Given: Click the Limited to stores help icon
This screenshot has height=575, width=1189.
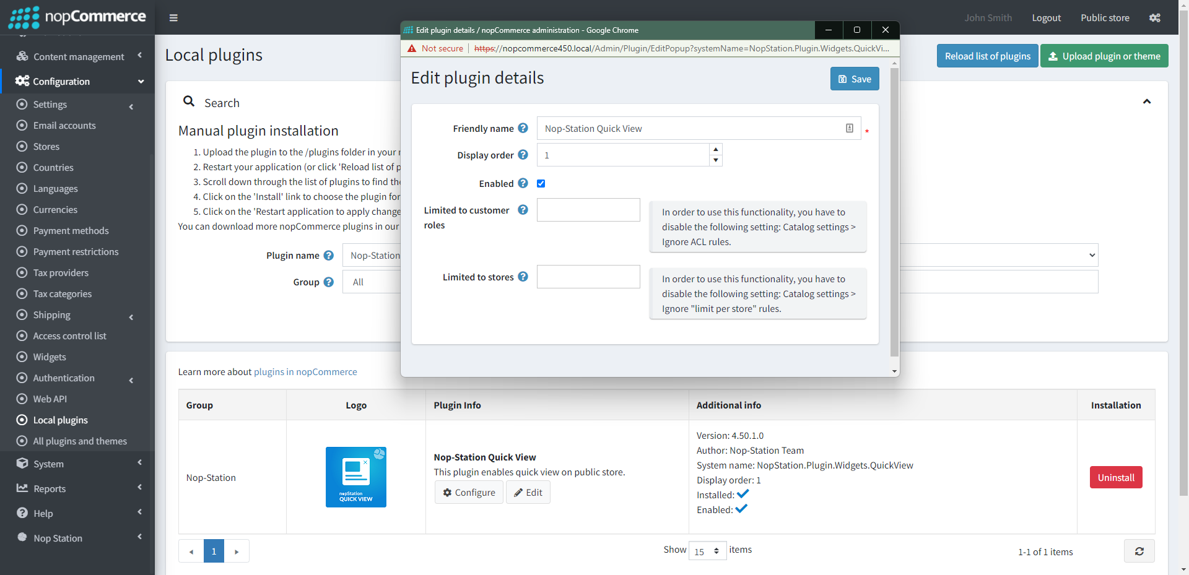Looking at the screenshot, I should [x=523, y=277].
